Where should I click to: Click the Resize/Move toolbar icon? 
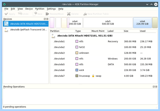47,14
